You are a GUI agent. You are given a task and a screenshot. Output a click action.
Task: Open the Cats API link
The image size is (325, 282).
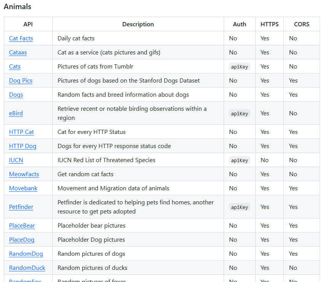15,67
